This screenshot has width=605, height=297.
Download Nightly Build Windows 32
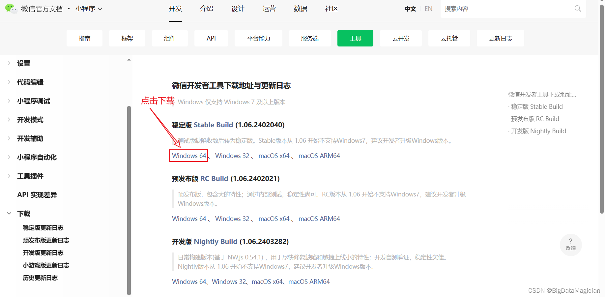click(x=229, y=282)
